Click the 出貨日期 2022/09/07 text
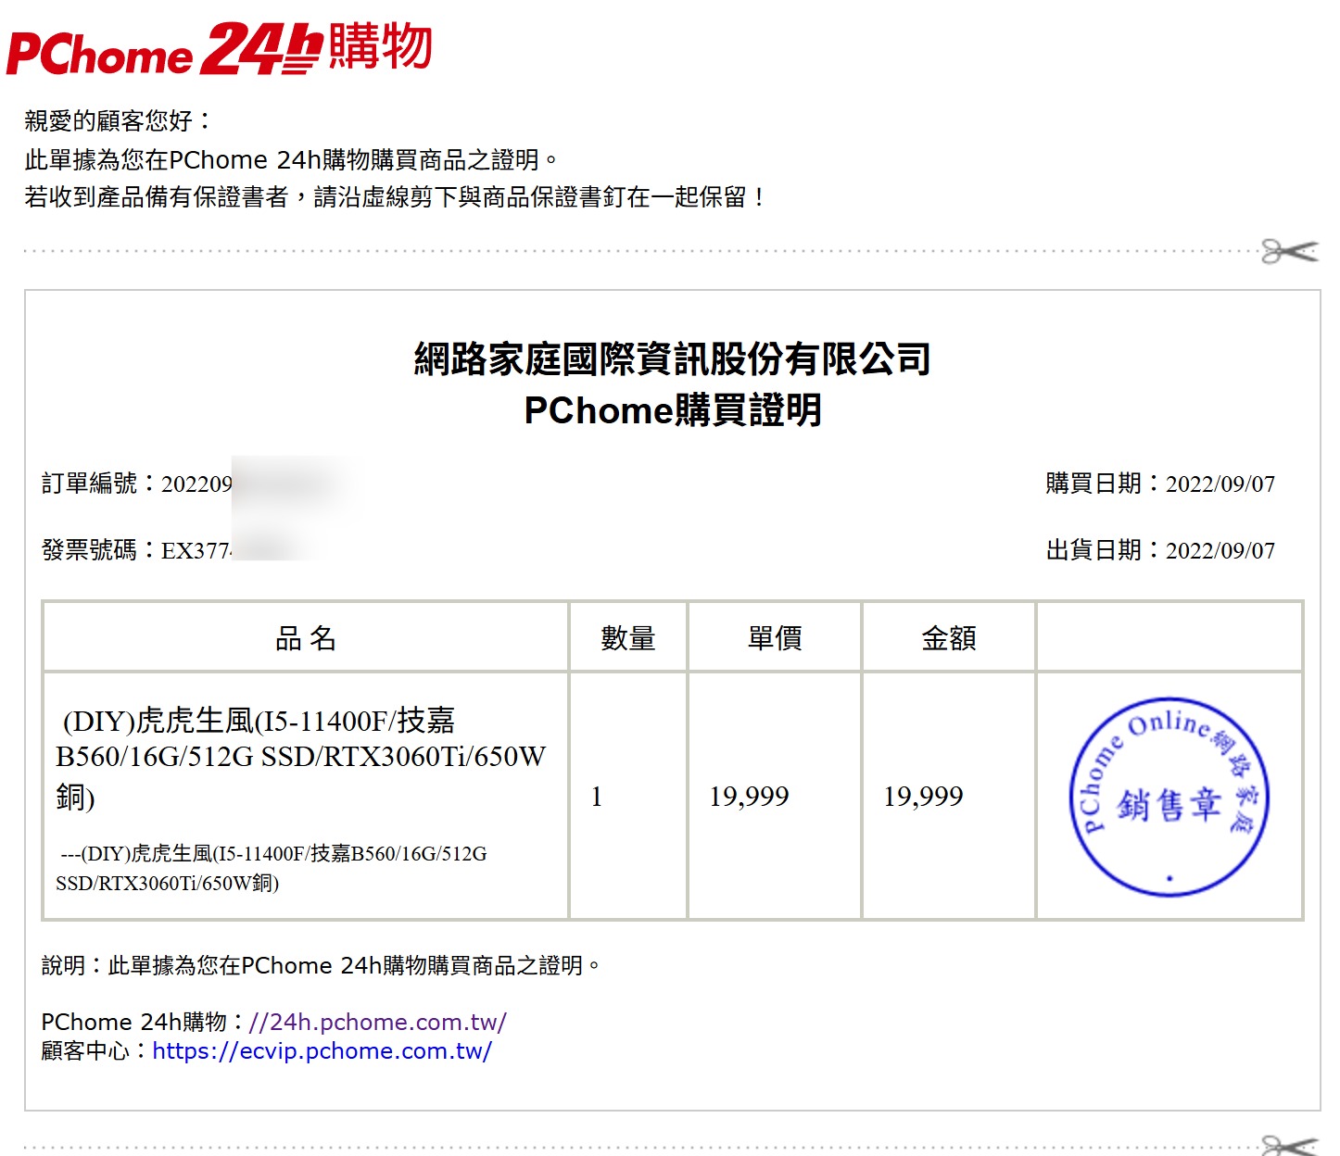Screen dimensions: 1340x1156 click(1160, 550)
